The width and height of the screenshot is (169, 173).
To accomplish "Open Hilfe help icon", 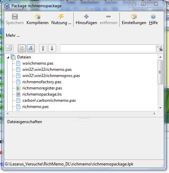I will pos(153,17).
